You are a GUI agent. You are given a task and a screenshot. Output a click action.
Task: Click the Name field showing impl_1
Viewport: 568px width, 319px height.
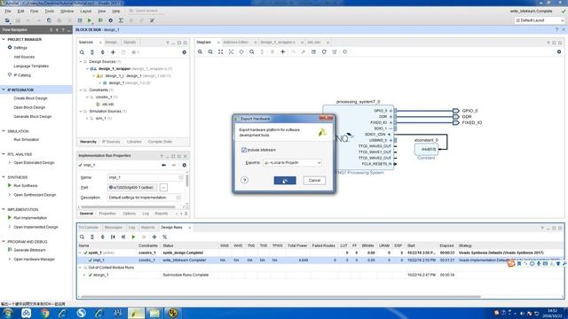(x=146, y=177)
